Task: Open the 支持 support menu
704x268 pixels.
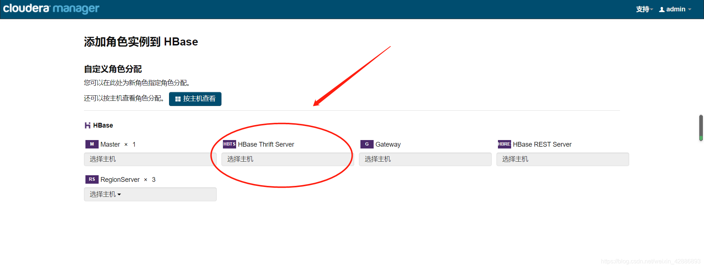Action: 644,9
